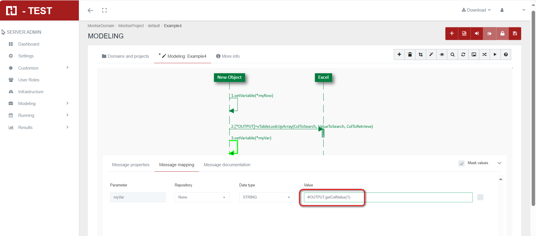Screen dimensions: 536x236
Task: Click the MontseProject breadcrumb link
Action: pos(131,26)
